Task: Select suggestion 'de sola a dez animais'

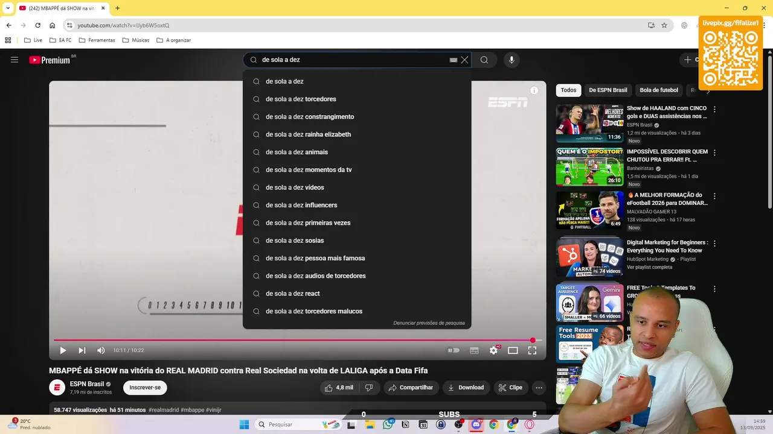Action: point(357,152)
